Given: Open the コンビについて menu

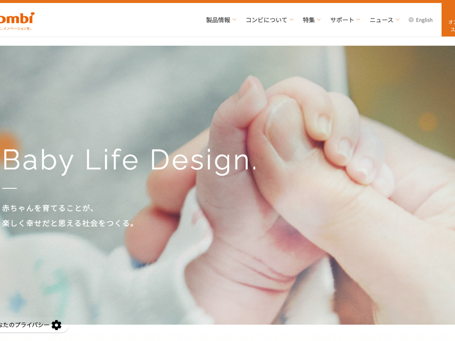Looking at the screenshot, I should tap(266, 20).
